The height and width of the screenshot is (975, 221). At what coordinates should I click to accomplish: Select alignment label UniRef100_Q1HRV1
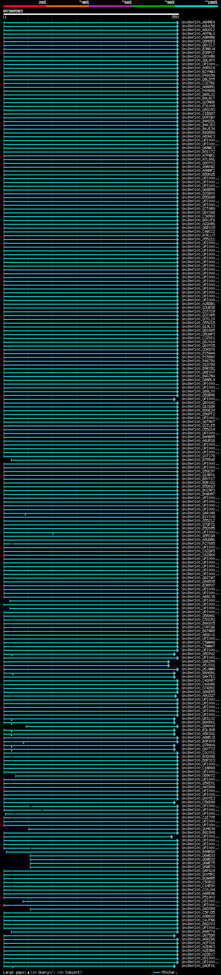tap(198, 475)
